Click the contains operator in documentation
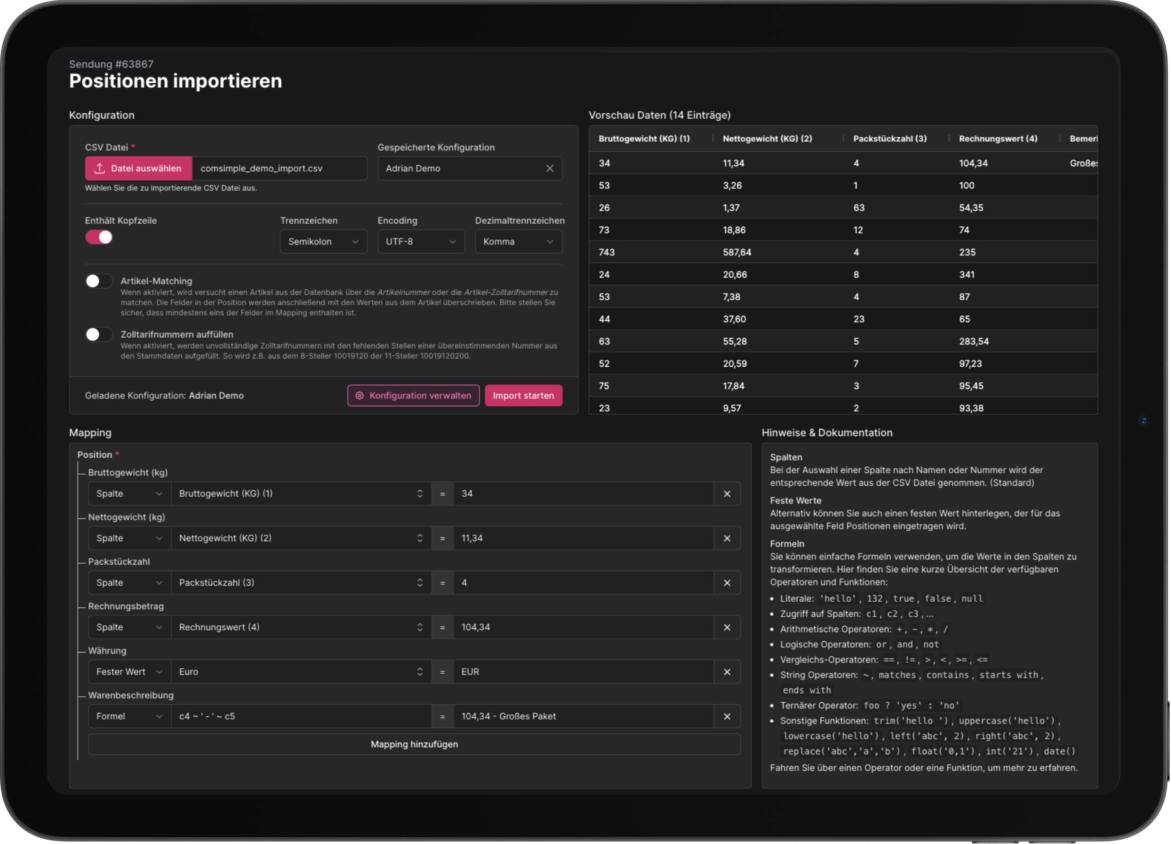Viewport: 1171px width, 844px height. click(x=947, y=675)
